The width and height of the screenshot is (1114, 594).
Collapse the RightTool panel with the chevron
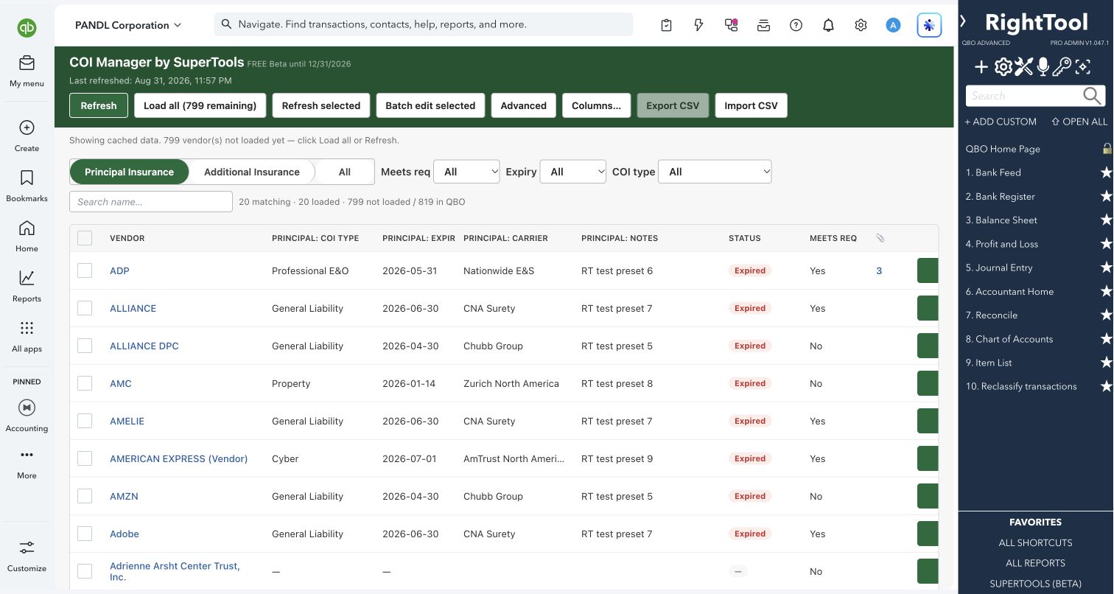(x=963, y=21)
